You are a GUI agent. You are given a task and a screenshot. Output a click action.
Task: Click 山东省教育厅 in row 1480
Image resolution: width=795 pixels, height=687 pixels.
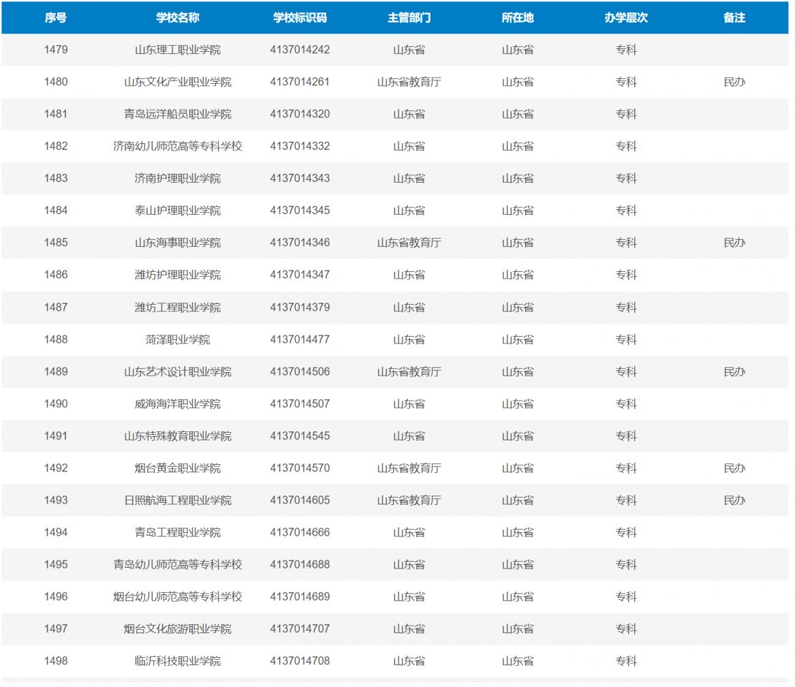coord(409,82)
